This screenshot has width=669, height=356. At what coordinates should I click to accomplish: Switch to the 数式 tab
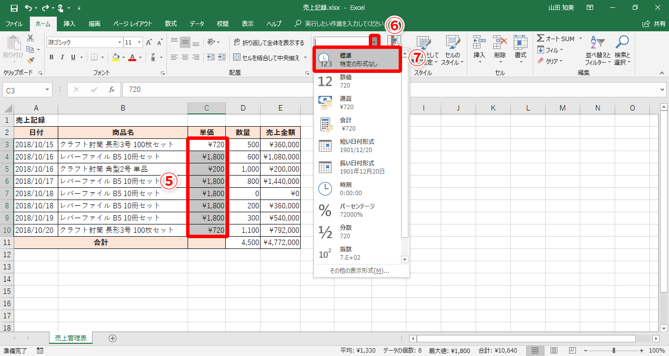[x=171, y=23]
